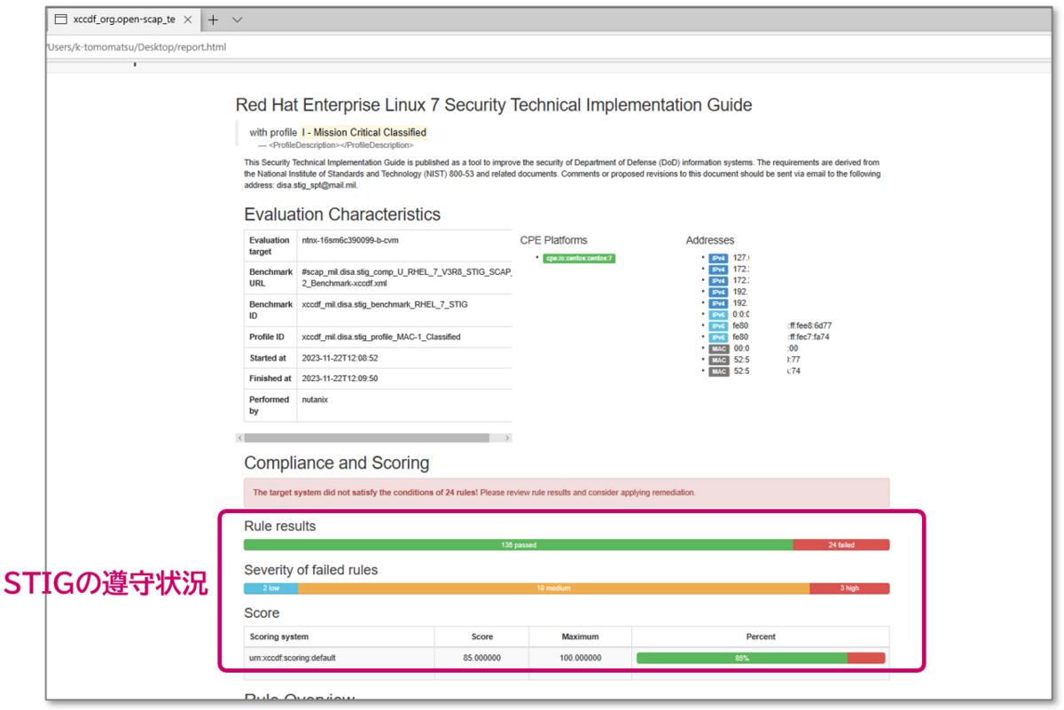This screenshot has width=1064, height=710.
Task: Click the Red Hat Enterprise Linux 7 STIG title
Action: (494, 105)
